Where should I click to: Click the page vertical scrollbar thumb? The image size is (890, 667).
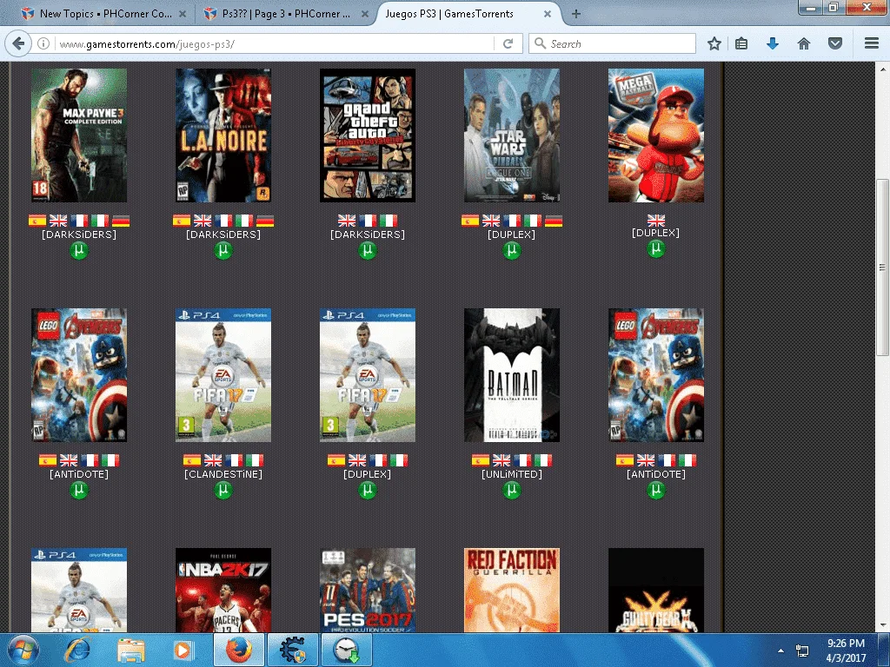tap(882, 267)
